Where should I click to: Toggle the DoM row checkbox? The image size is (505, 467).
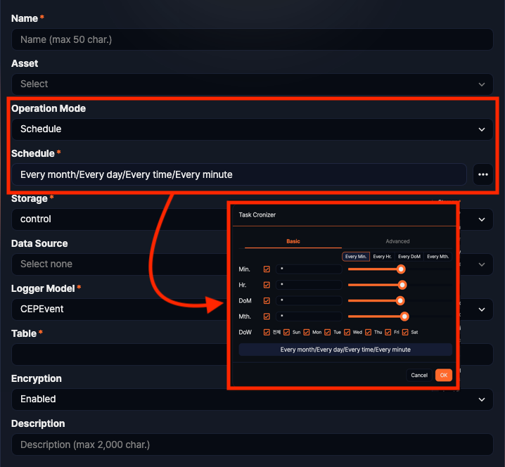267,300
